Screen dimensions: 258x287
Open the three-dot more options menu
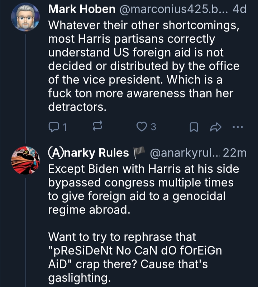238,126
